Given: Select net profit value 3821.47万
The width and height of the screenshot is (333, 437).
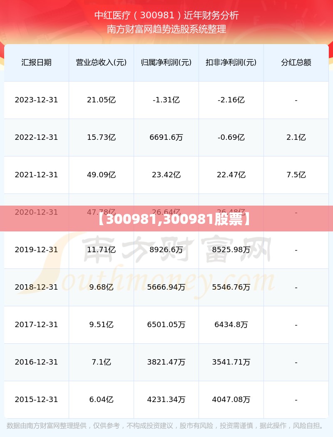Looking at the screenshot, I should (166, 362).
